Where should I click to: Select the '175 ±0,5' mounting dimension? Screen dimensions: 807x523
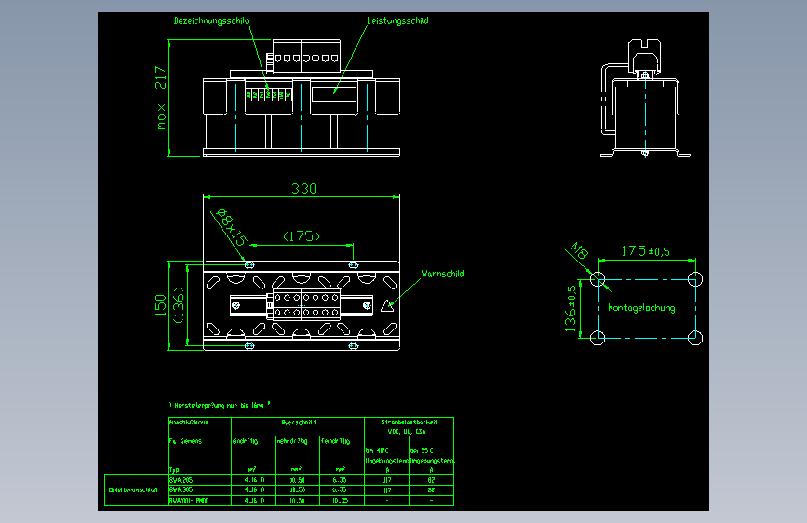point(645,251)
